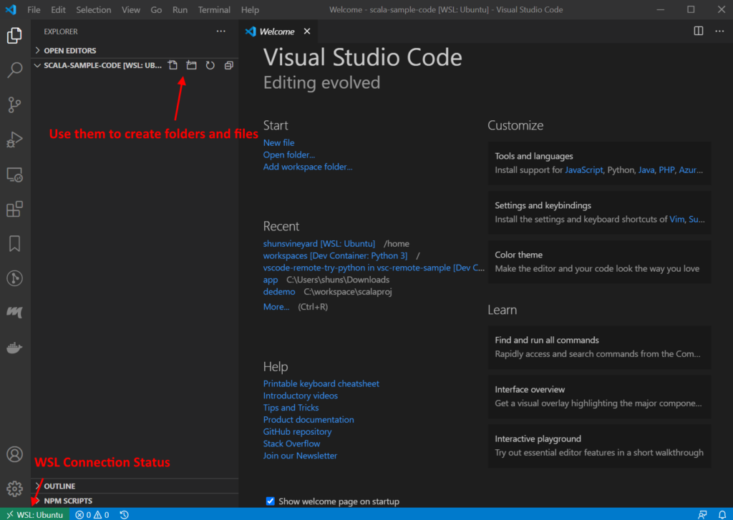The height and width of the screenshot is (520, 733).
Task: Open the Printable keyboard cheatsheet link
Action: 321,384
